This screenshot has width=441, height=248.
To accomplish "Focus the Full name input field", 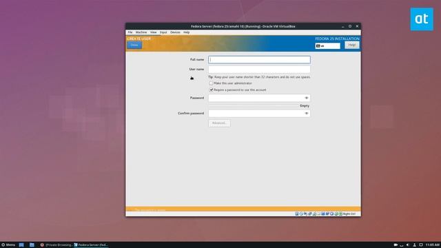I will tap(259, 60).
